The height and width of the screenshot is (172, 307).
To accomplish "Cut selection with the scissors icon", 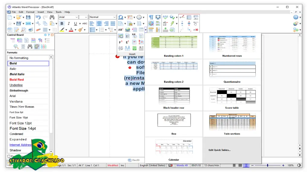I will click(x=38, y=24).
